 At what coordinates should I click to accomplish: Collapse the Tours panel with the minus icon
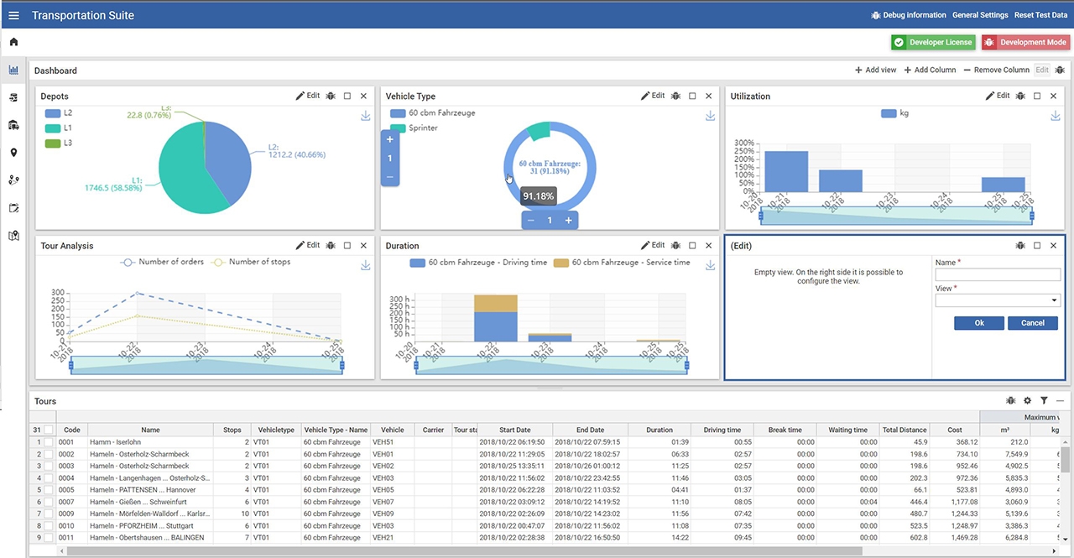1060,401
